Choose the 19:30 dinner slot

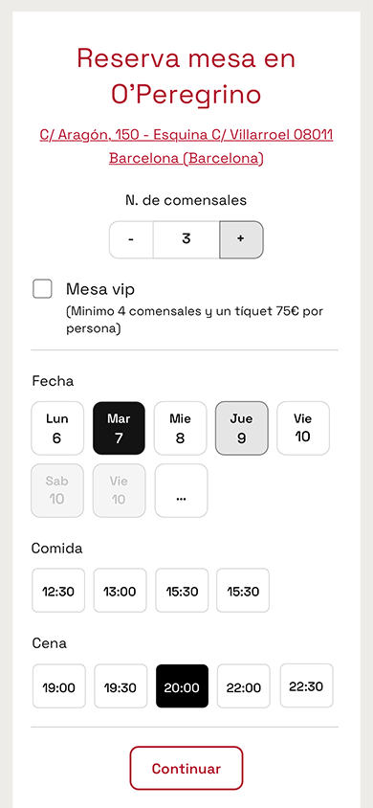[x=121, y=686]
